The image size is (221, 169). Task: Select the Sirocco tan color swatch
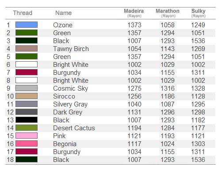pos(27,96)
